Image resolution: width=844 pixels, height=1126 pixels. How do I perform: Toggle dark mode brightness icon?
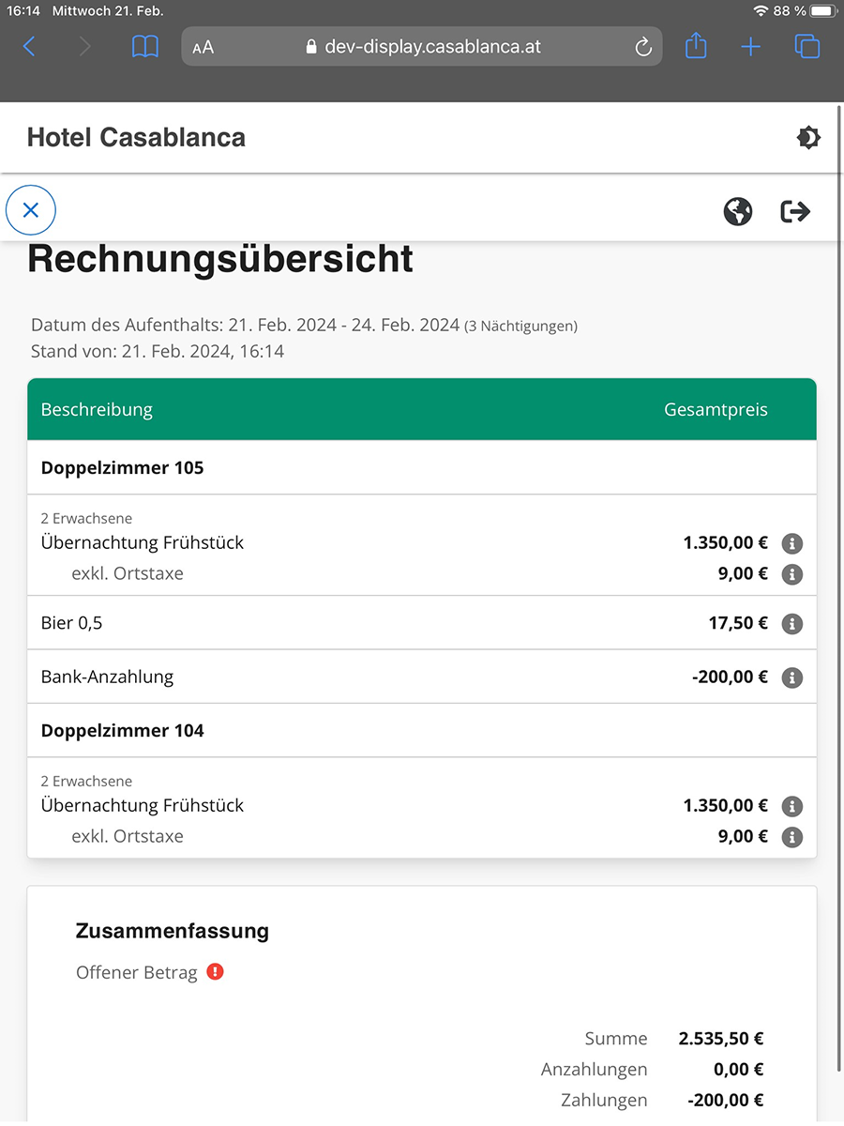tap(807, 138)
